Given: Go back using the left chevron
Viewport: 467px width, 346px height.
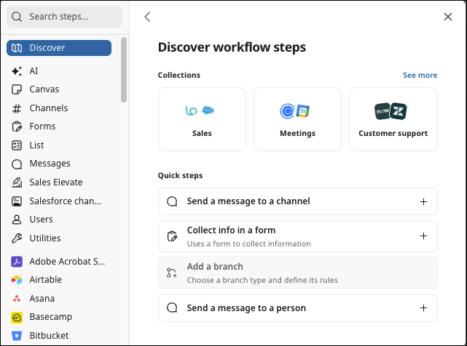Looking at the screenshot, I should (147, 17).
